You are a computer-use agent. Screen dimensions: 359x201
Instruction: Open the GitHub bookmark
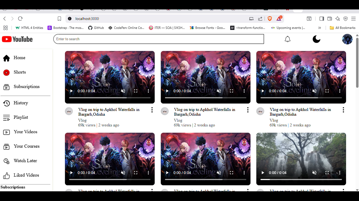click(x=96, y=28)
